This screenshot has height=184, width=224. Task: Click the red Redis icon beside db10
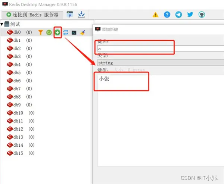click(x=10, y=113)
